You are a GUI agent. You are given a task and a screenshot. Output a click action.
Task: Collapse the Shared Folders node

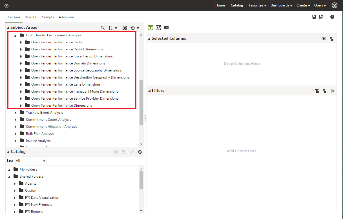(9, 177)
